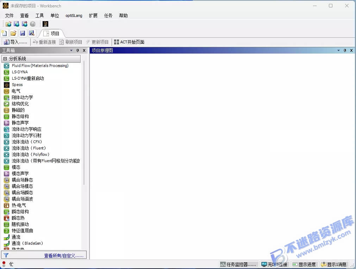Screen dimensions: 356x269
Task: Select the 电气 electric system icon
Action: coord(7,91)
